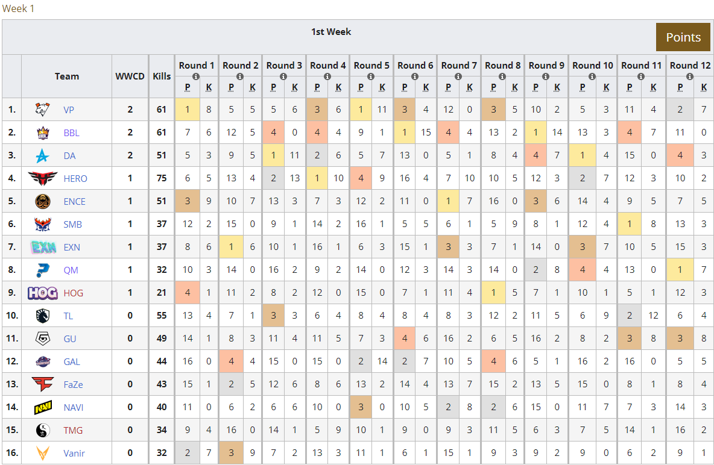Toggle the Points button
The image size is (714, 465).
coord(683,37)
